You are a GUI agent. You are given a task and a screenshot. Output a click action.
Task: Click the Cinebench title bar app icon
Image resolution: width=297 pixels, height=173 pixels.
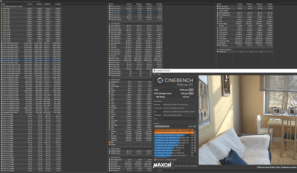click(x=154, y=71)
